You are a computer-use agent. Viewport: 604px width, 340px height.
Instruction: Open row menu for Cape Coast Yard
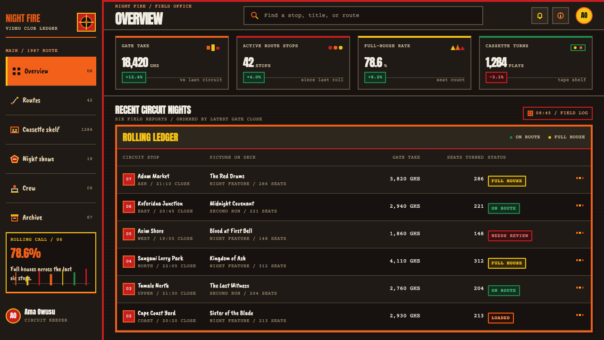point(580,315)
